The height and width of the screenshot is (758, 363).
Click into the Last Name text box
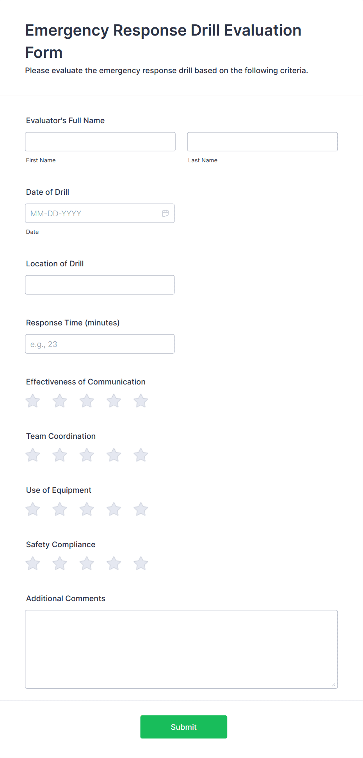pyautogui.click(x=262, y=142)
